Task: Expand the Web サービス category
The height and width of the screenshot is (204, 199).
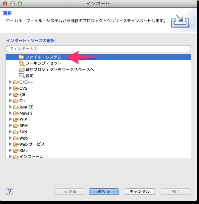Action: [x=10, y=144]
